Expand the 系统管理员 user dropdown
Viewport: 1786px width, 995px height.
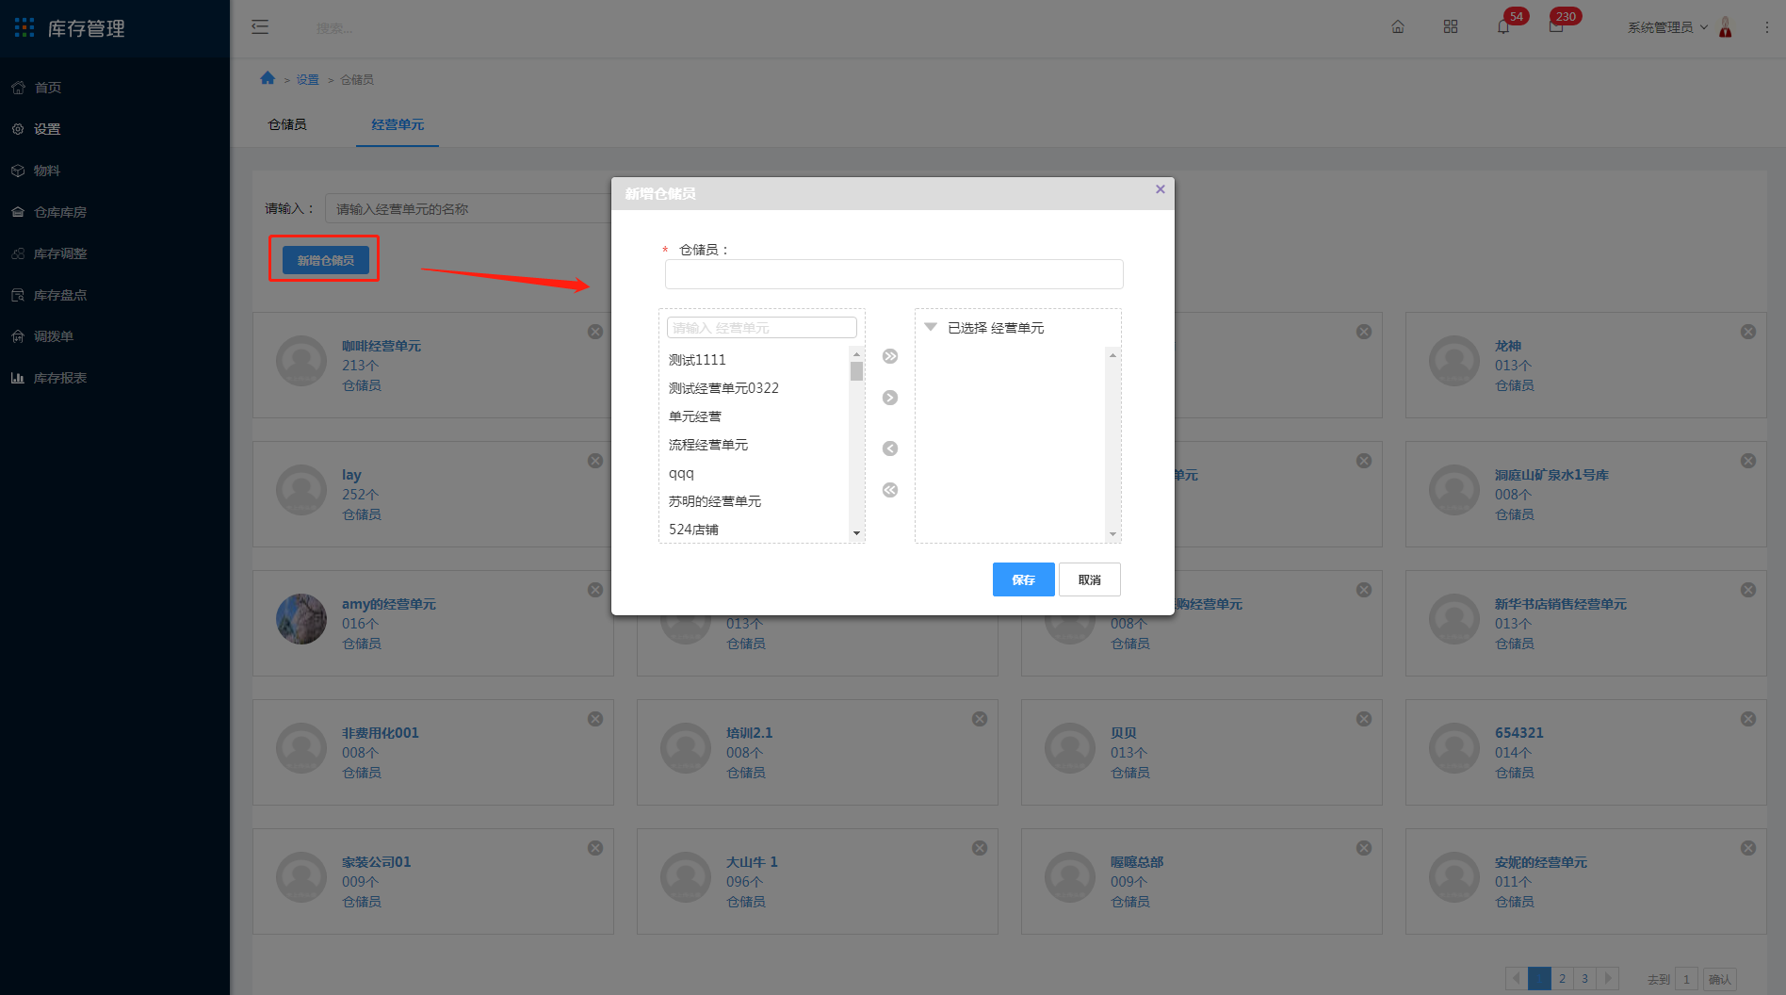tap(1667, 27)
